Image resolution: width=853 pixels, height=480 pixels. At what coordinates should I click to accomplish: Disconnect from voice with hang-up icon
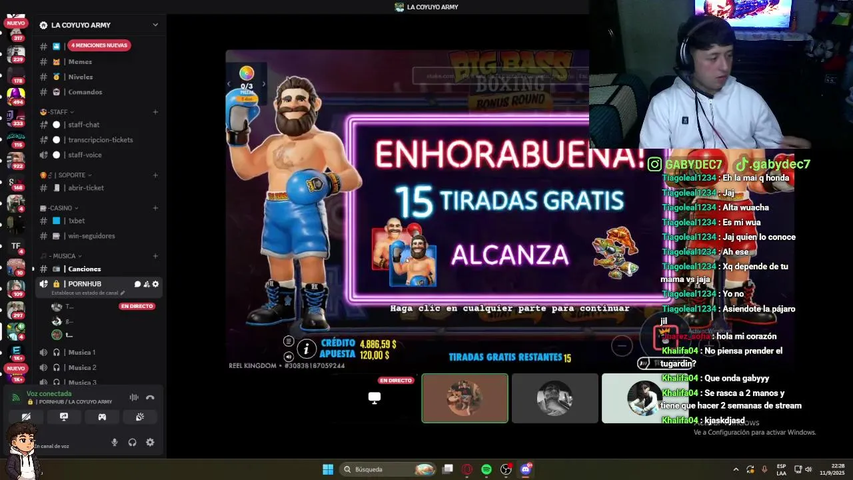[150, 397]
